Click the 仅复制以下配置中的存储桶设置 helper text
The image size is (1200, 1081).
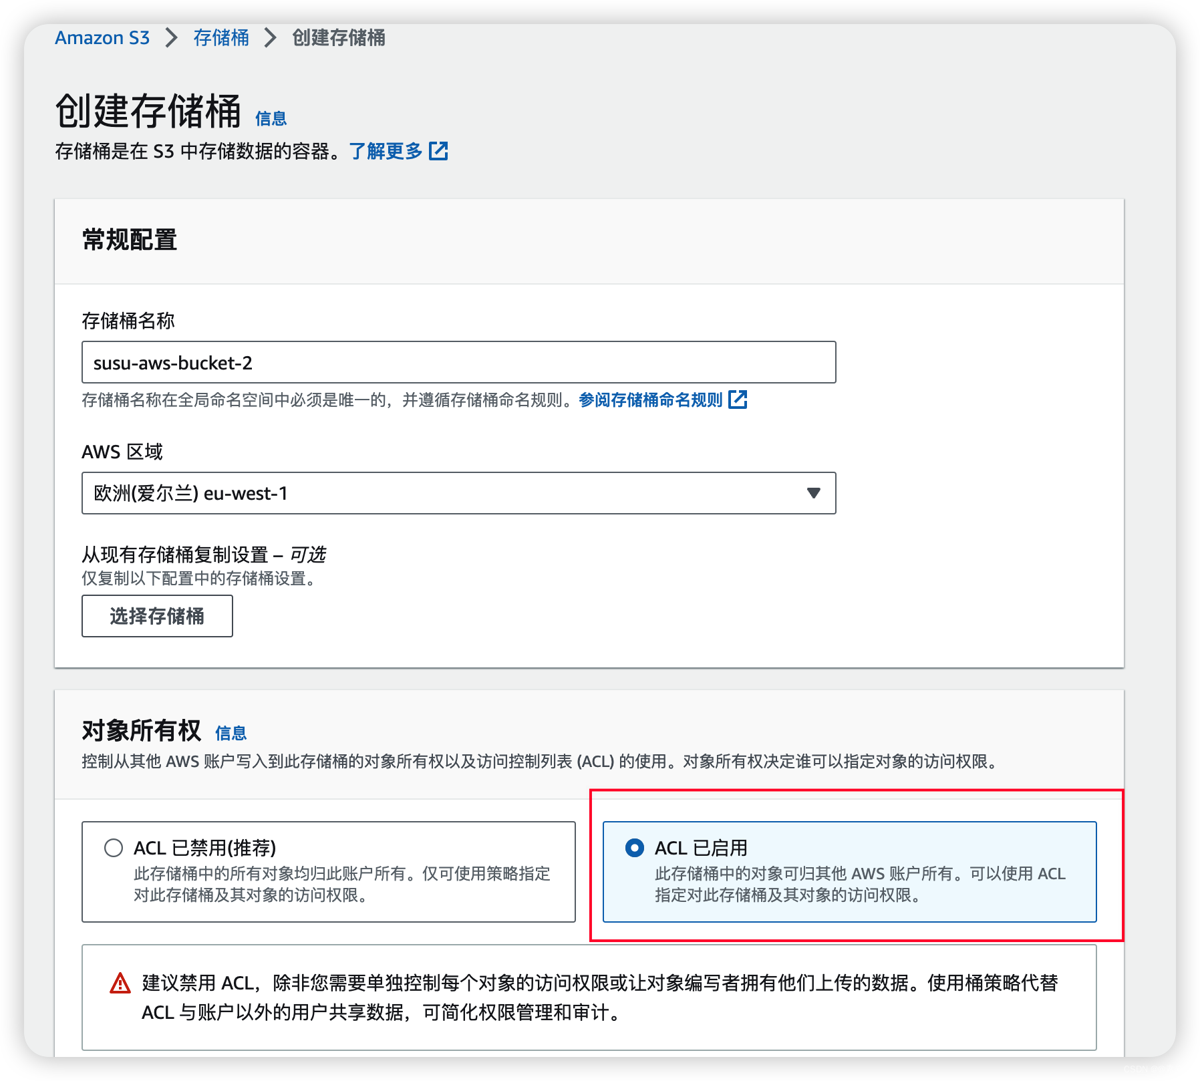tap(198, 579)
